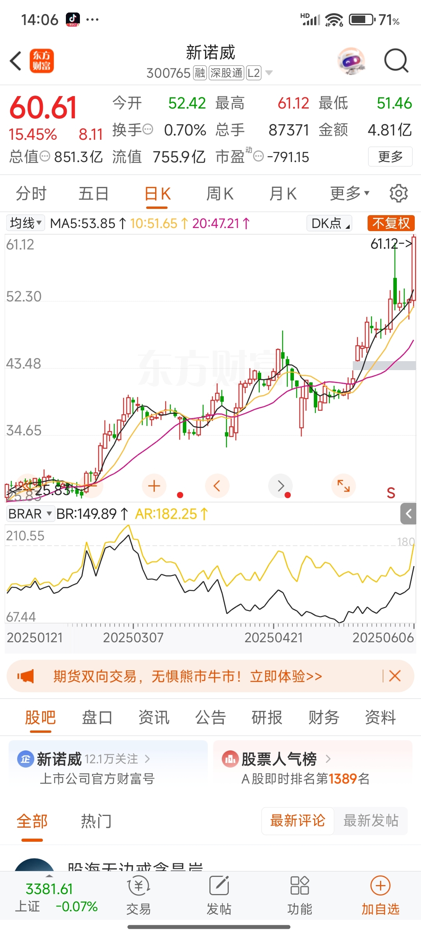This screenshot has width=421, height=937.
Task: Tap the back arrow icon
Action: coord(16,61)
